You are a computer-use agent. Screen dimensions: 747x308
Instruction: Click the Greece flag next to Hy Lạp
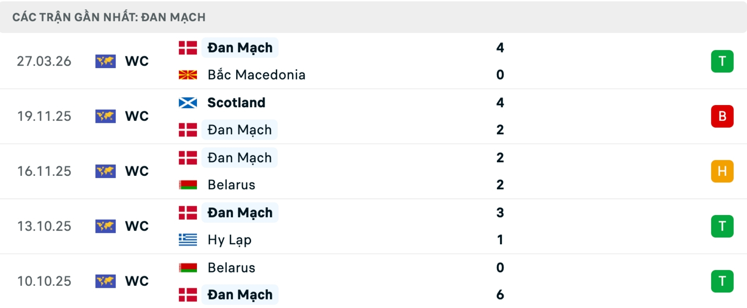point(188,240)
